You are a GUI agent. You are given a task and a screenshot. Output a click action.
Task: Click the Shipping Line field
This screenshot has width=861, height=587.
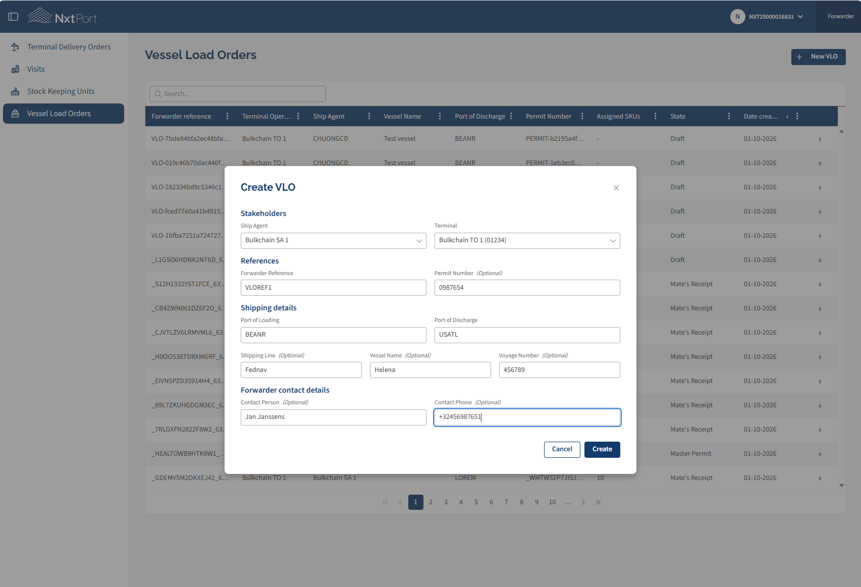tap(301, 370)
